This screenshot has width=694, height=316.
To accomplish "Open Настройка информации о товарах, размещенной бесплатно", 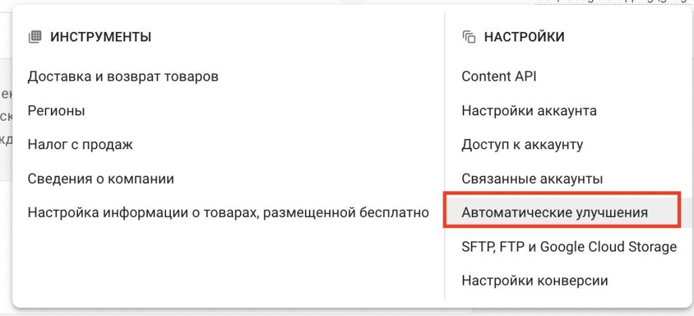I will point(228,212).
